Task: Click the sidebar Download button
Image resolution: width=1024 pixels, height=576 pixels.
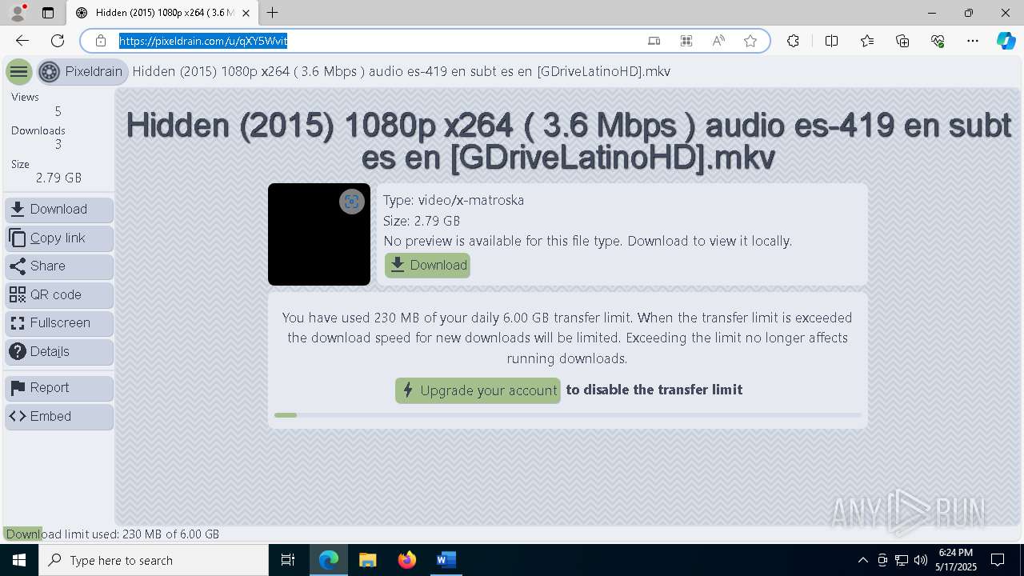Action: [x=59, y=210]
